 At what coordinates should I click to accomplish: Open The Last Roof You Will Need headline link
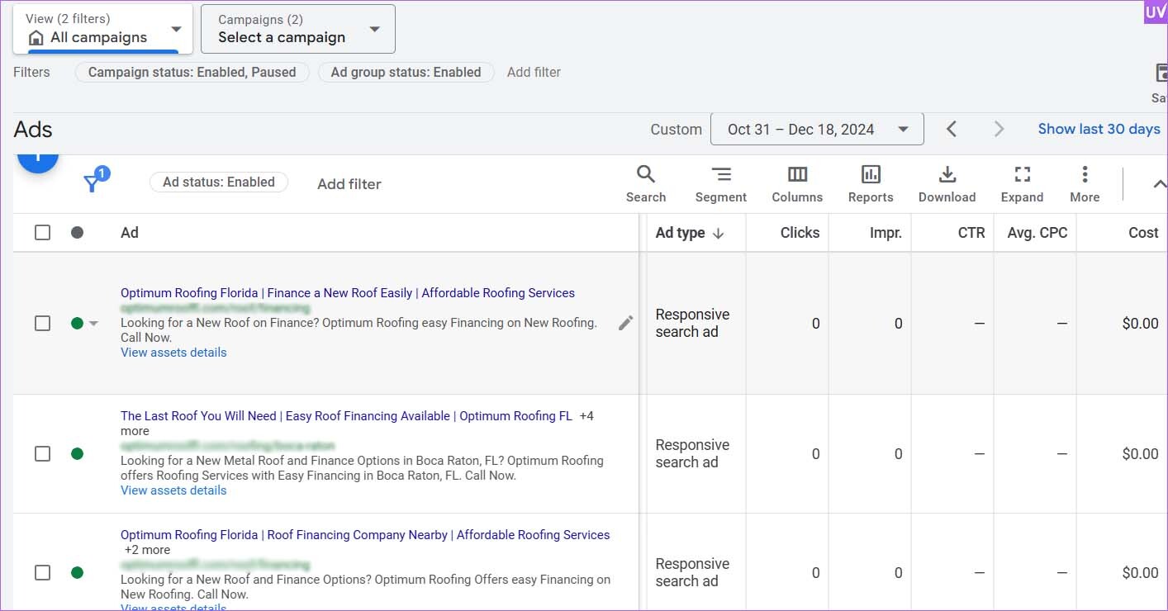[346, 416]
